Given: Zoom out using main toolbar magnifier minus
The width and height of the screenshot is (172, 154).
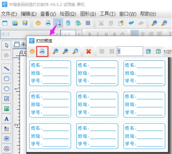Looking at the screenshot, I should point(164,23).
